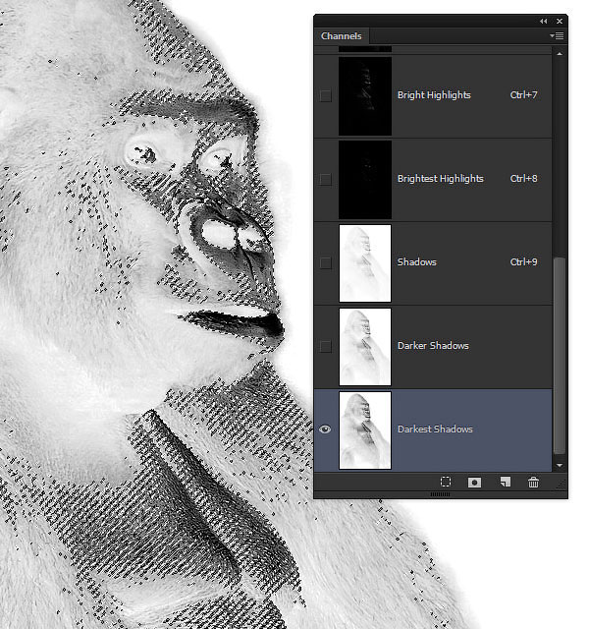Viewport: 589px width, 629px height.
Task: Switch to the Channels tab
Action: coord(341,36)
